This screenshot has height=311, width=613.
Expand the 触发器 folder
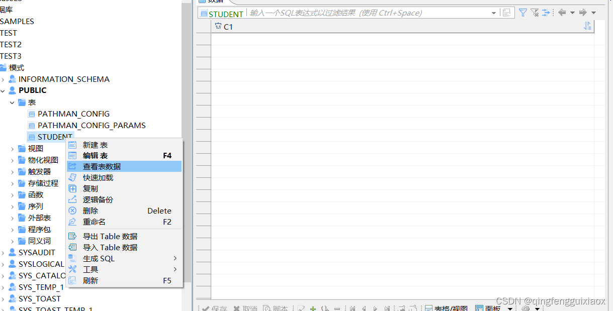tap(13, 172)
